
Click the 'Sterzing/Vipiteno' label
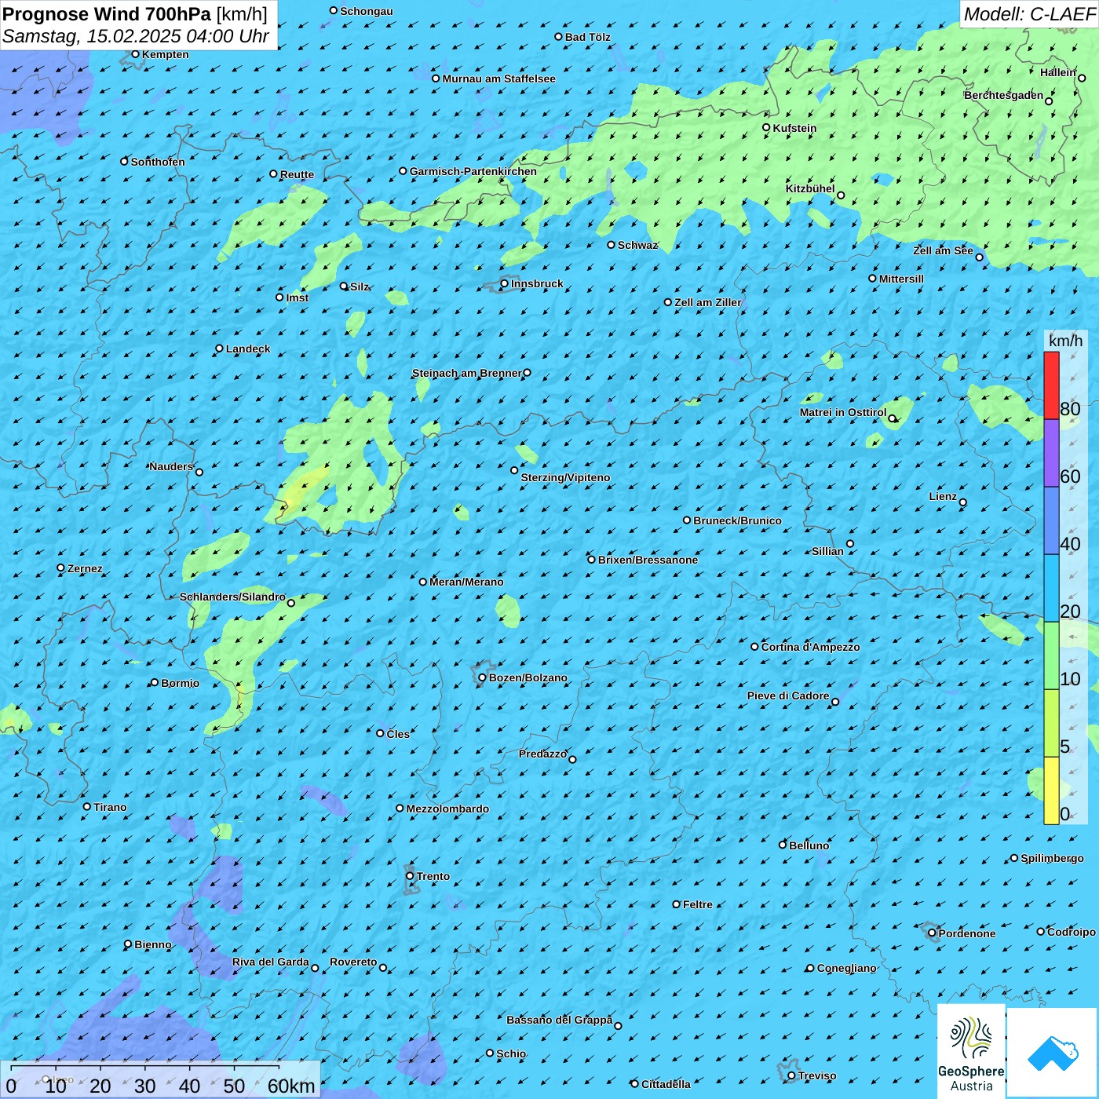(565, 477)
